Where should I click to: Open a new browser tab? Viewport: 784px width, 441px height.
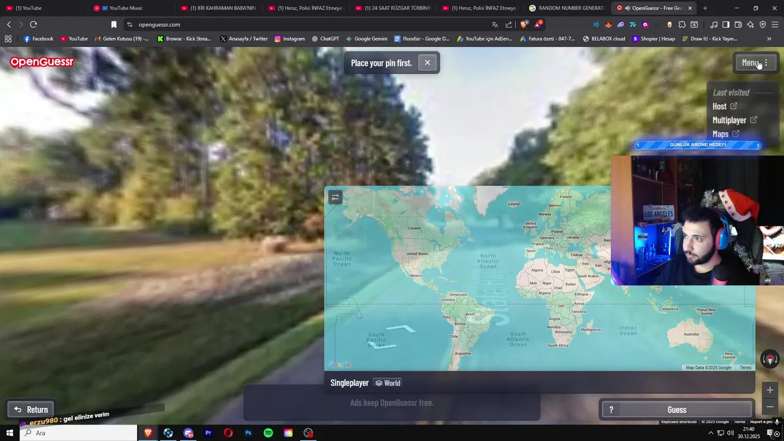pyautogui.click(x=705, y=8)
